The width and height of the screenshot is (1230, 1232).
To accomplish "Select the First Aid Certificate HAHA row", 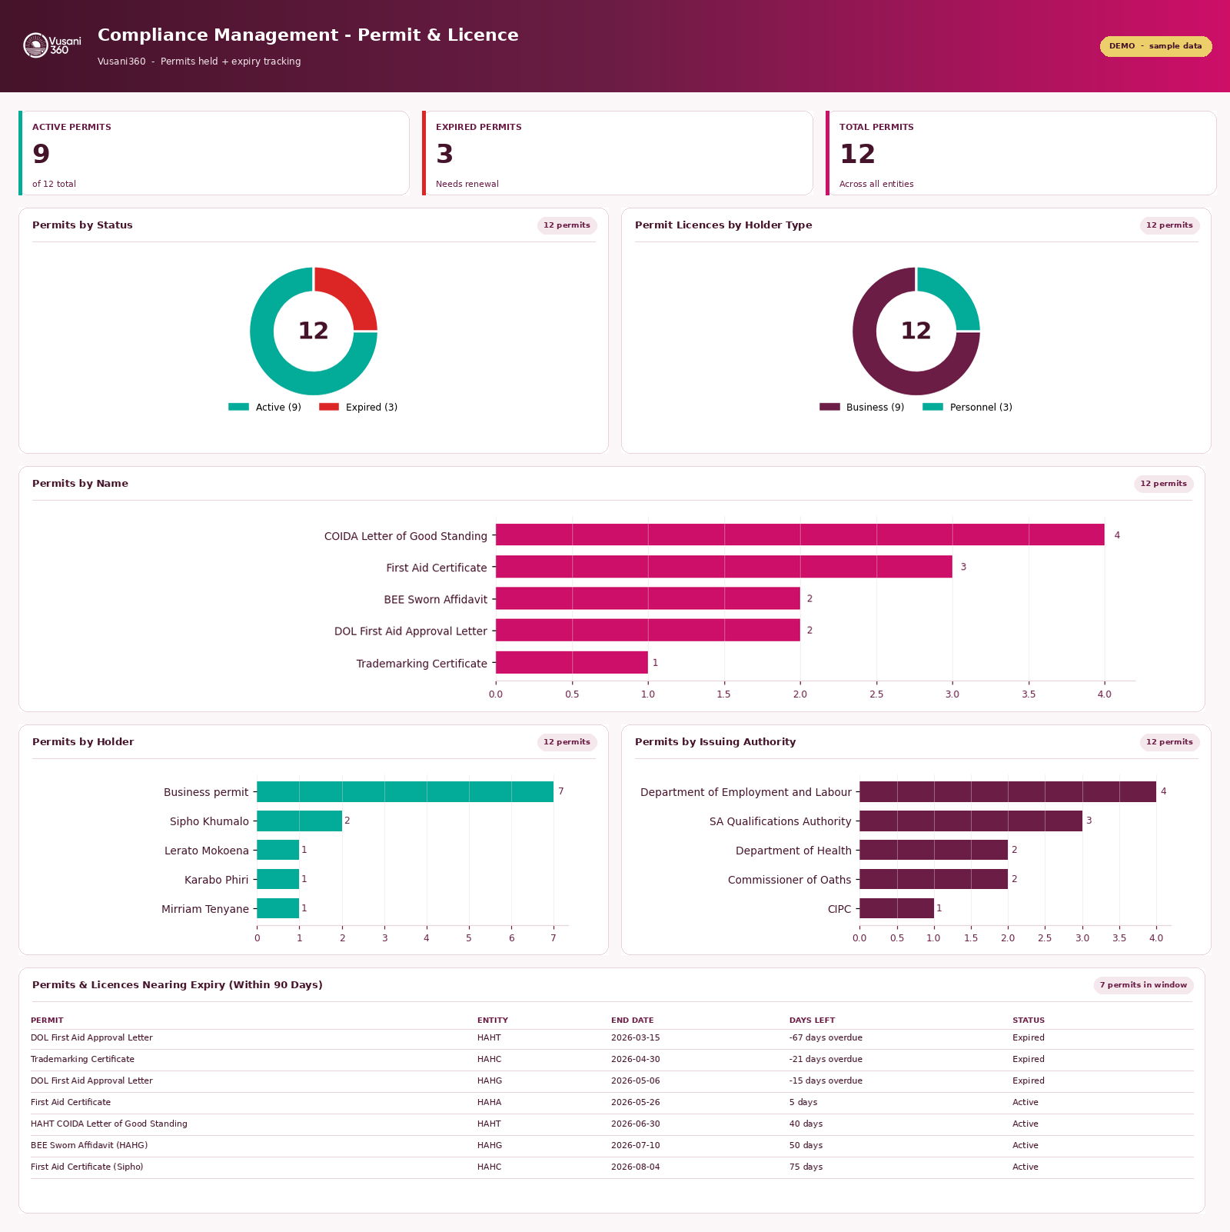I will click(x=612, y=1103).
